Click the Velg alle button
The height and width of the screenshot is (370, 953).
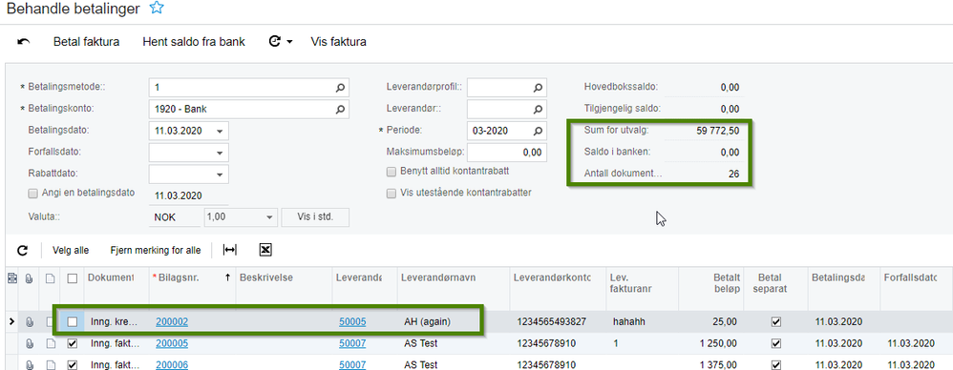[x=71, y=250]
